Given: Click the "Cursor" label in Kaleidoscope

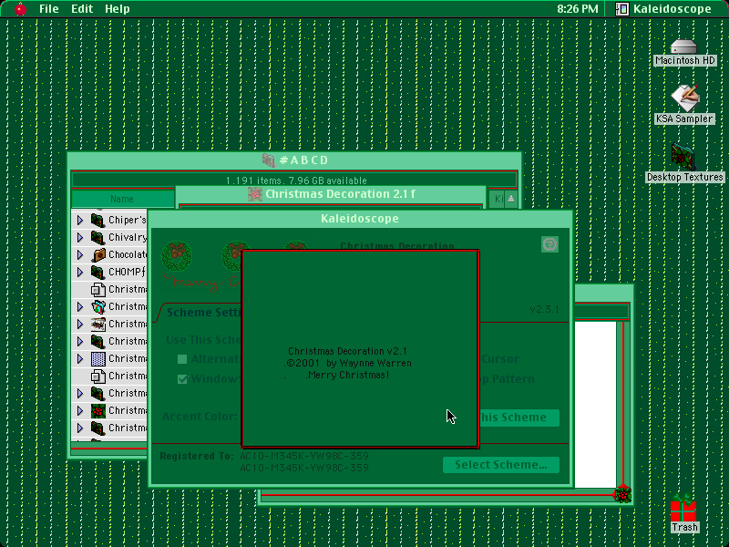Looking at the screenshot, I should (500, 359).
